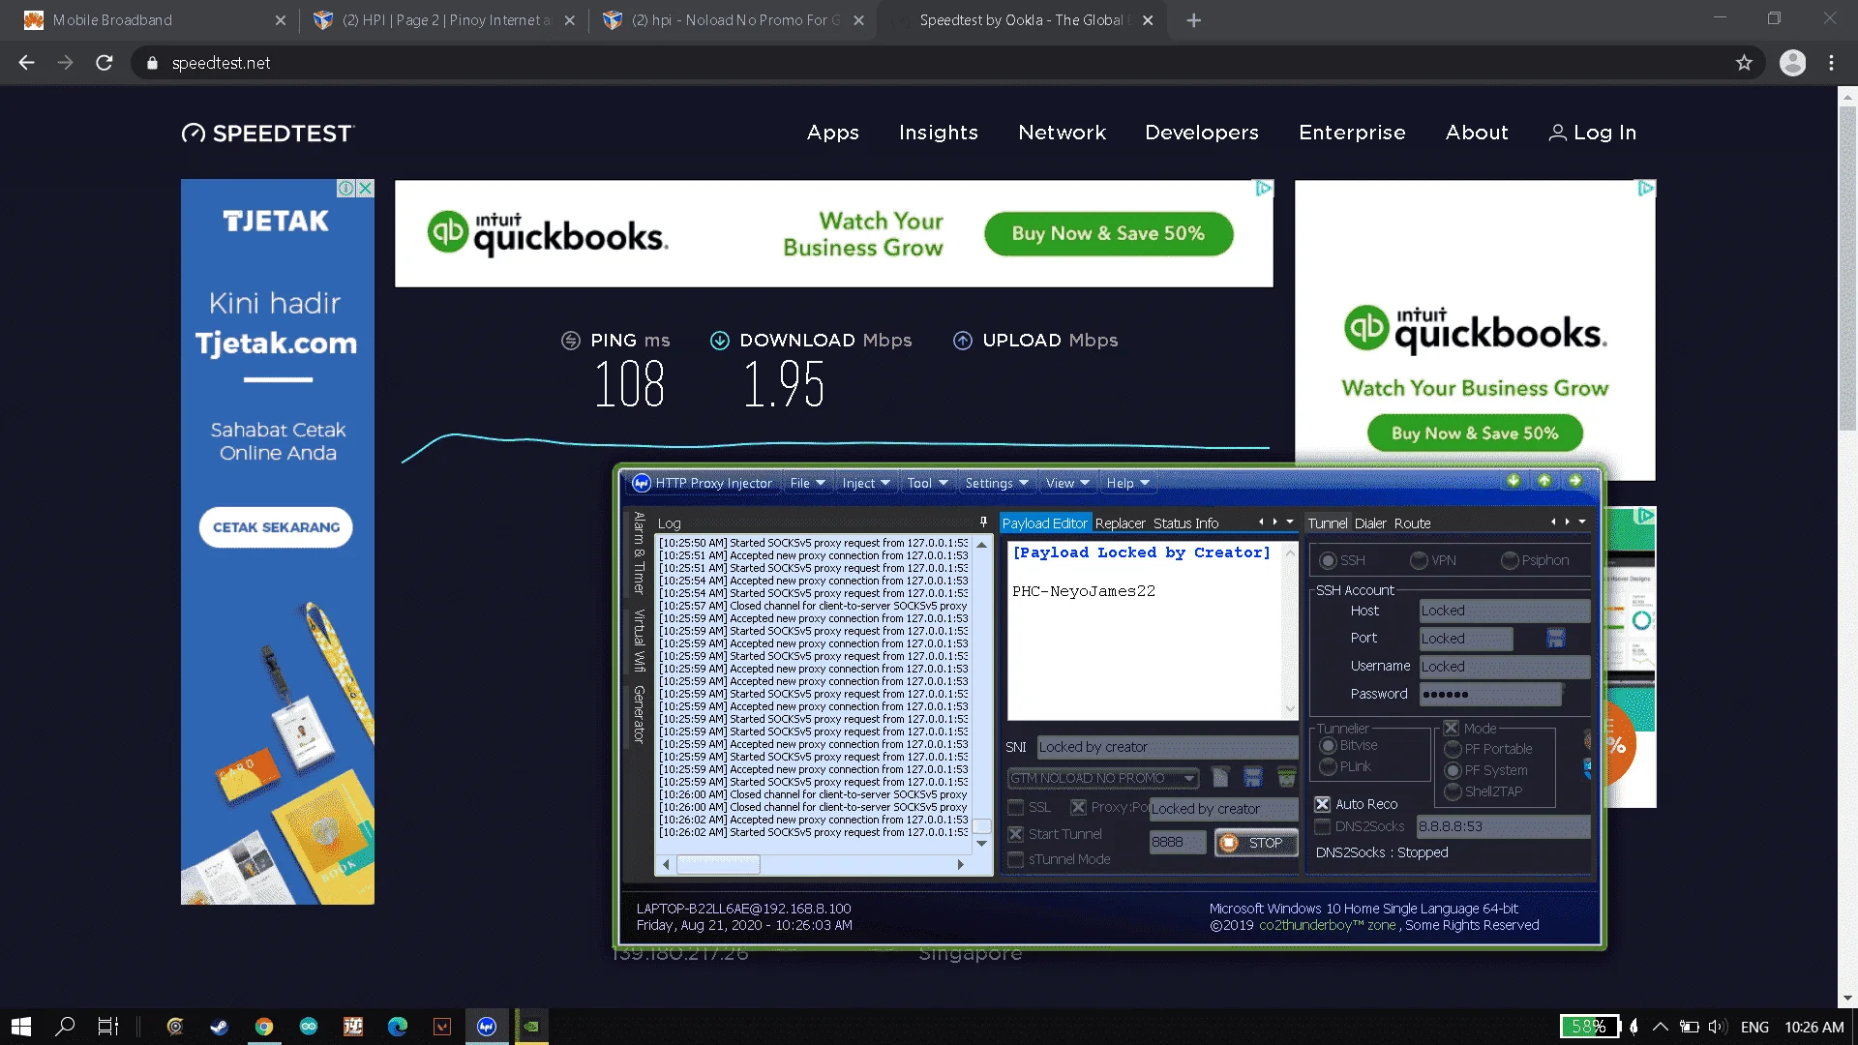Click the green up-arrow button in injector title bar

(1544, 481)
